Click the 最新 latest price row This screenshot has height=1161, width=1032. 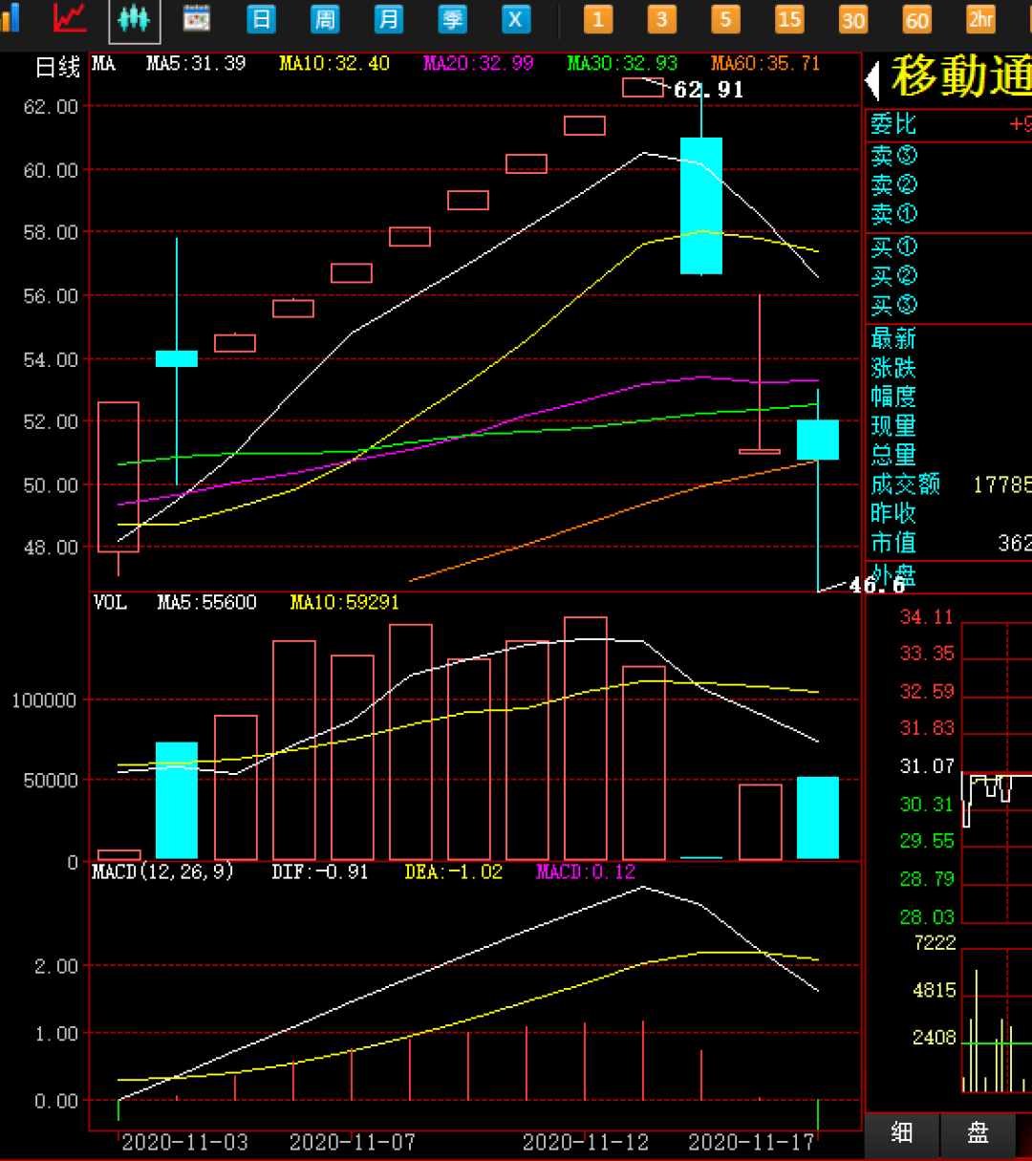(949, 338)
